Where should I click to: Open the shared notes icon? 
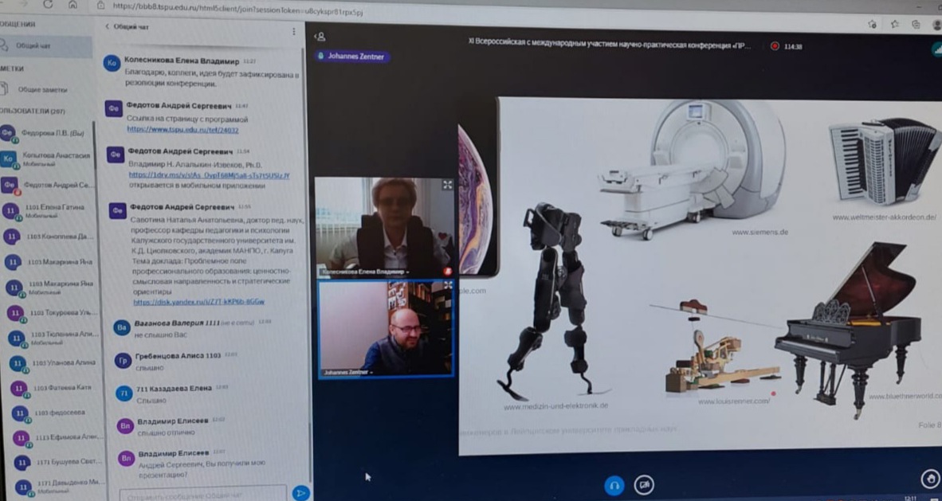pyautogui.click(x=6, y=89)
